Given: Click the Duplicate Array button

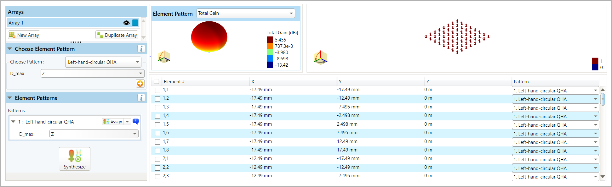Looking at the screenshot, I should pyautogui.click(x=117, y=35).
